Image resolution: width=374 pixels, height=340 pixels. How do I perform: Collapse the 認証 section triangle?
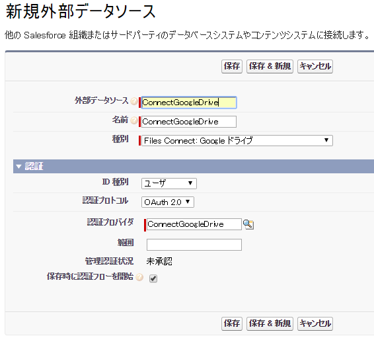(19, 167)
